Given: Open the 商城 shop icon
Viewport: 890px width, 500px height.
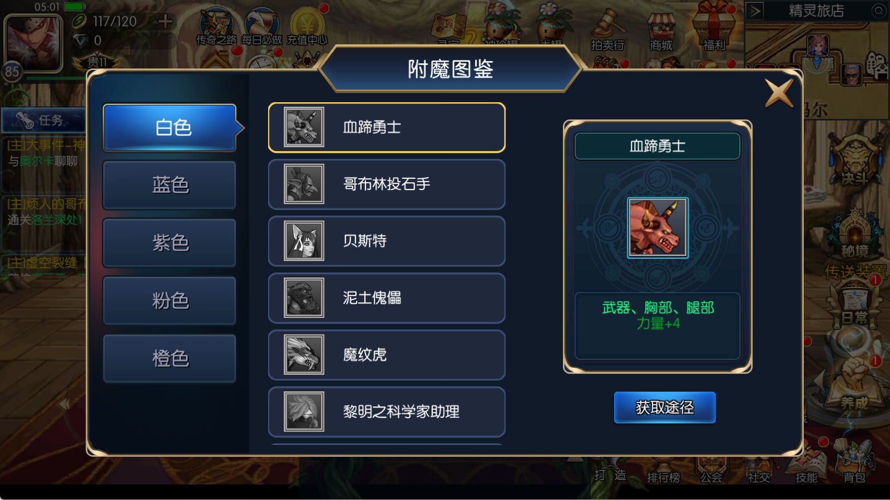Looking at the screenshot, I should (x=661, y=31).
